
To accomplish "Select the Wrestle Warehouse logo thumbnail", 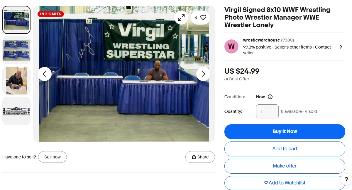I will coord(16,111).
